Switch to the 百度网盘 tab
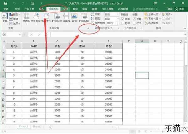188x134 pixels. 123,9
